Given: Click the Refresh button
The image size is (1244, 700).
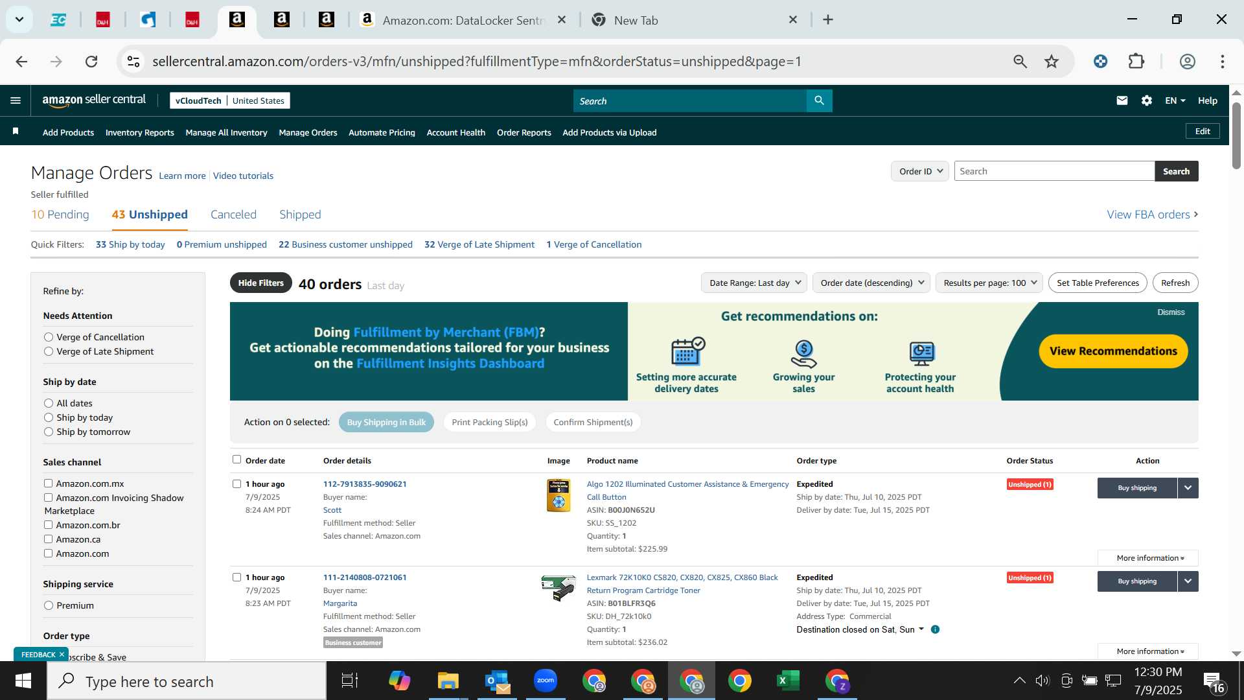Looking at the screenshot, I should pos(1175,283).
